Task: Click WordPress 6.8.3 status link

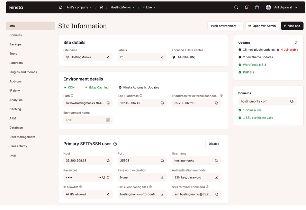Action: tap(254, 65)
